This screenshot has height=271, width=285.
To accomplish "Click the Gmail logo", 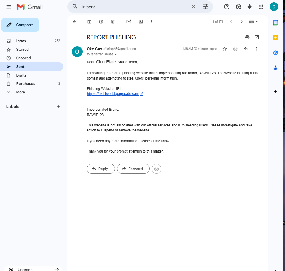I will pyautogui.click(x=30, y=7).
